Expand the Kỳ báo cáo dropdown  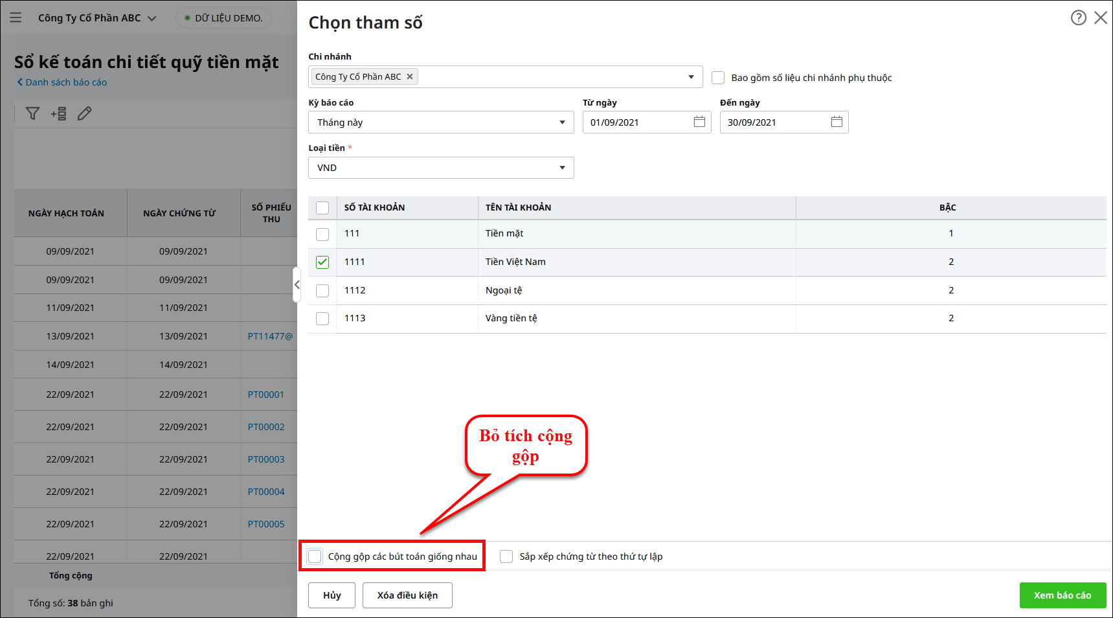coord(562,122)
